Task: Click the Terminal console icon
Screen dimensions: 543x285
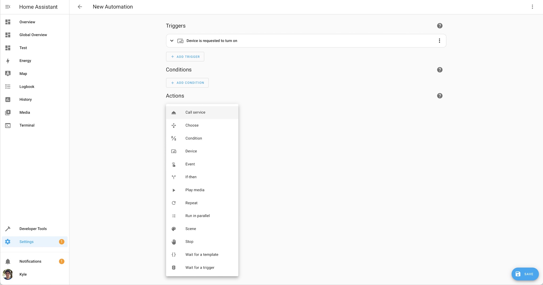Action: click(x=8, y=125)
